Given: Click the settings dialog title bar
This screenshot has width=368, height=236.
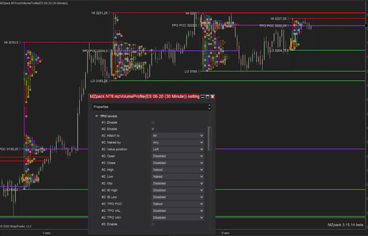Looking at the screenshot, I should click(144, 96).
